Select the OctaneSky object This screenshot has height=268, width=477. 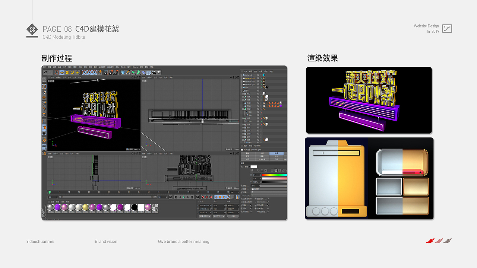[x=250, y=75]
